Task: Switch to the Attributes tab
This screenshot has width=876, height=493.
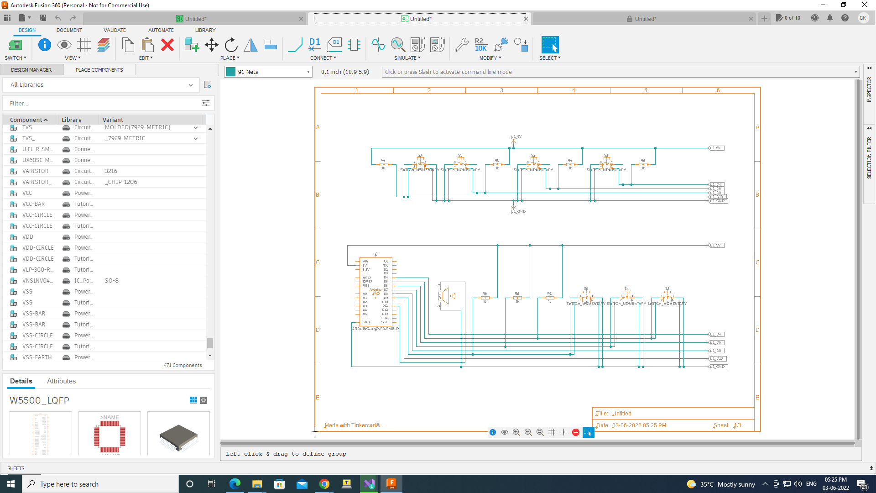Action: 61,381
